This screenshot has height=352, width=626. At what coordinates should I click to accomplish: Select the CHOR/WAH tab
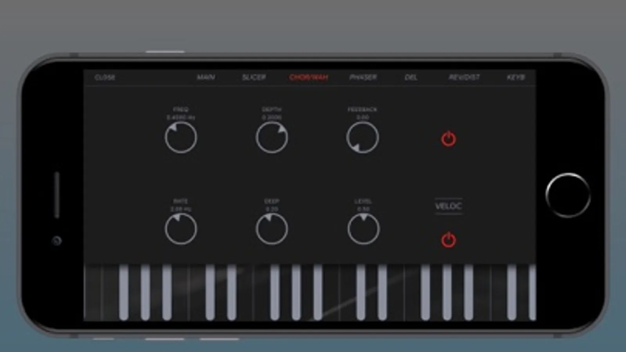(308, 77)
